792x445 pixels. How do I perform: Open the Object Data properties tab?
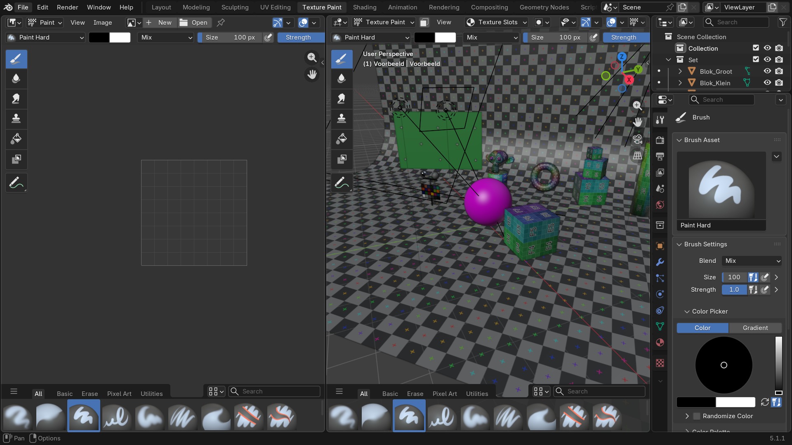[x=660, y=326]
